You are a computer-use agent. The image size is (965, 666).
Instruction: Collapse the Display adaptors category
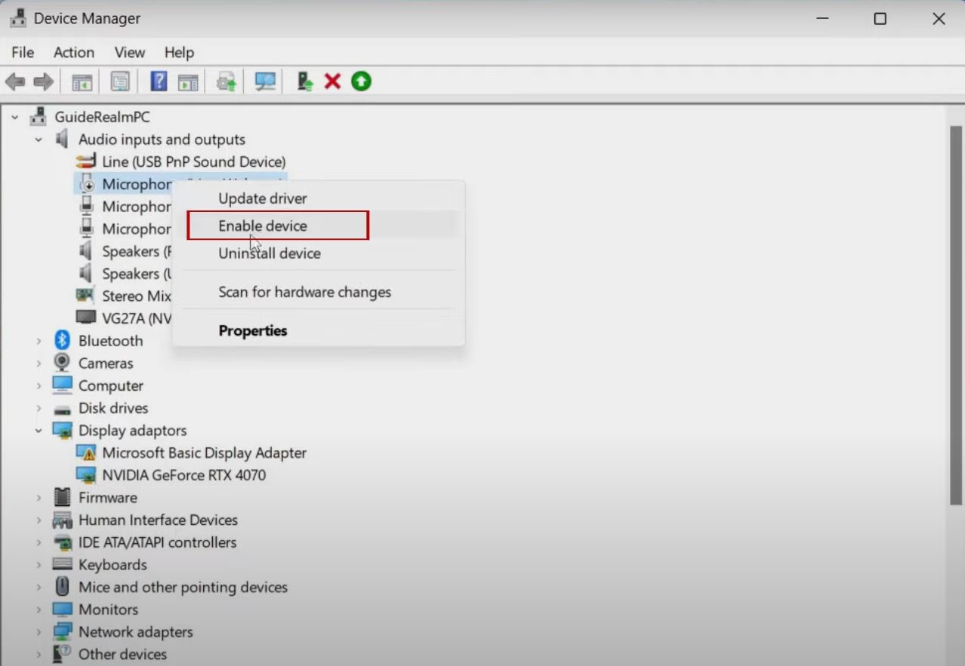coord(39,430)
